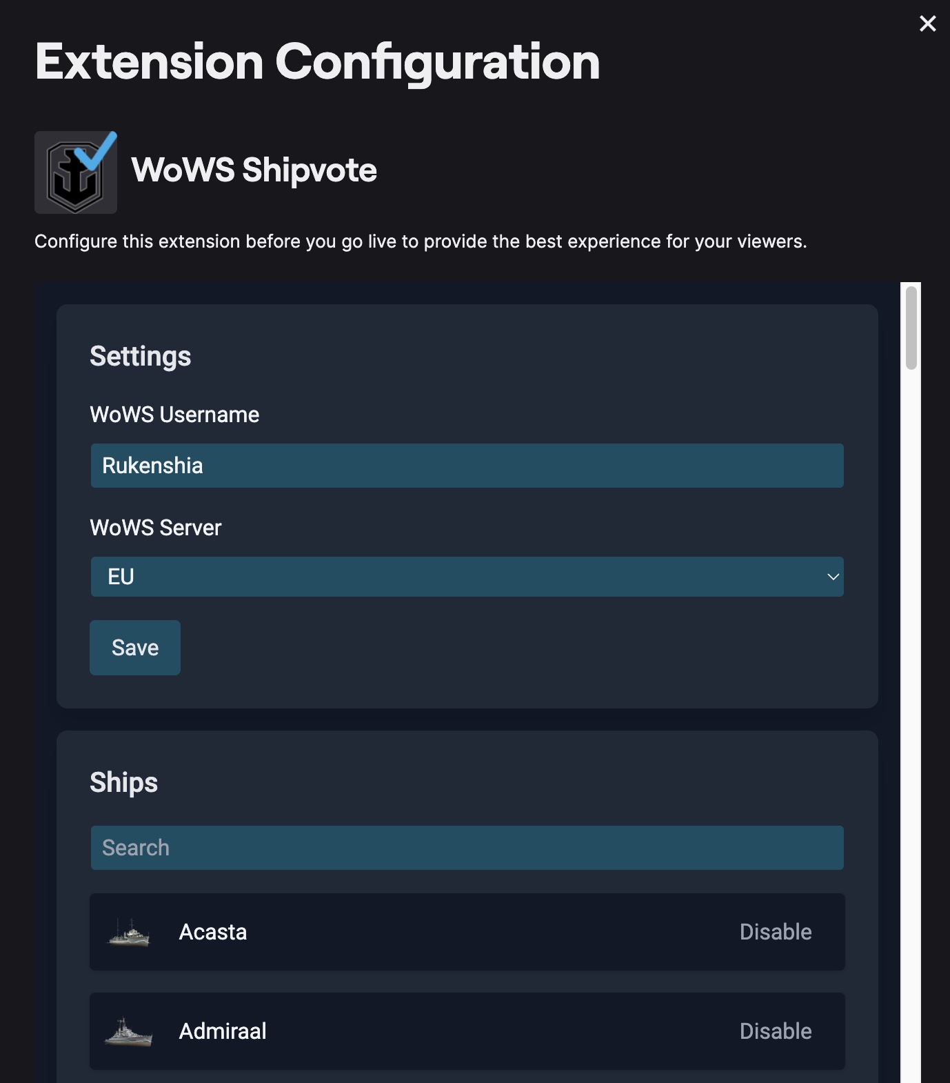Click the WoWS Username label

[x=174, y=415]
